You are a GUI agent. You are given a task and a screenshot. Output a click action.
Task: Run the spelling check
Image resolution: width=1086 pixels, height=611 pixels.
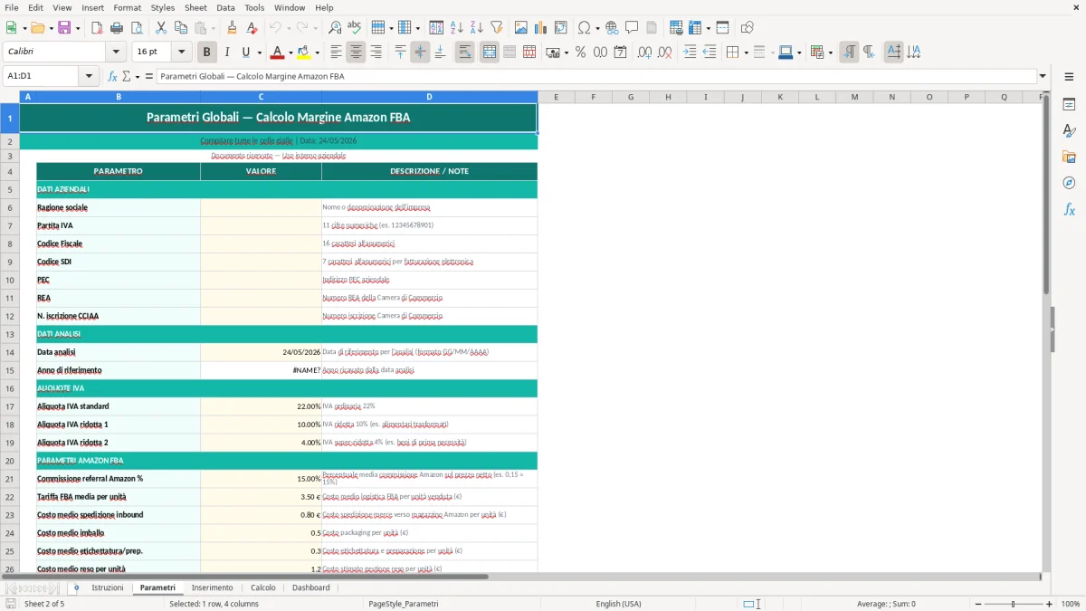click(x=354, y=28)
